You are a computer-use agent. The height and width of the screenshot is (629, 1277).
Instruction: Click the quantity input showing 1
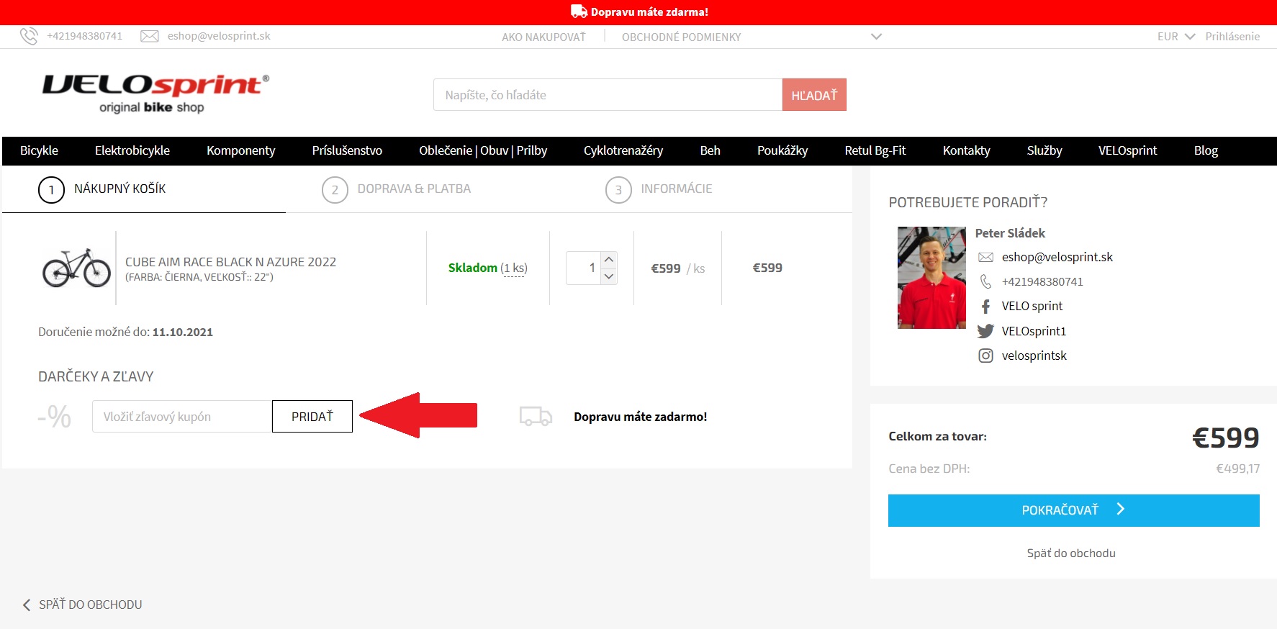pos(583,268)
